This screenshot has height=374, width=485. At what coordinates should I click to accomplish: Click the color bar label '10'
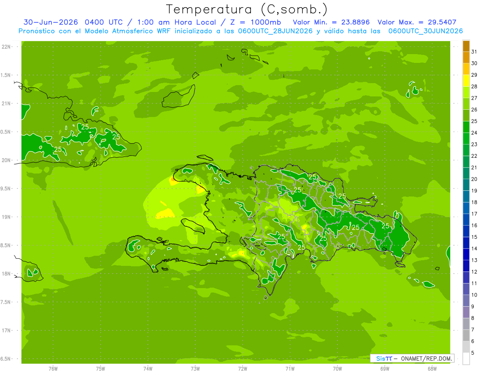[474, 295]
